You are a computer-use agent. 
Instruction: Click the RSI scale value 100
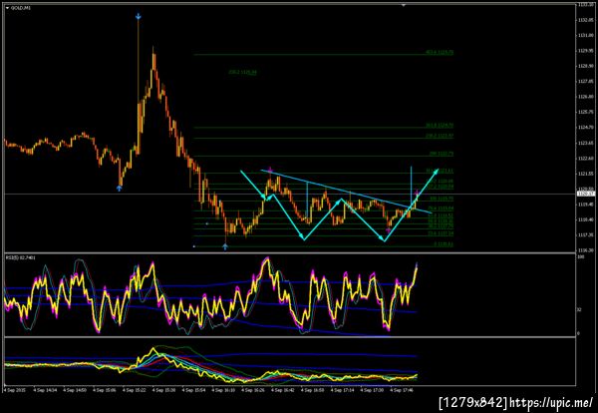(580, 257)
